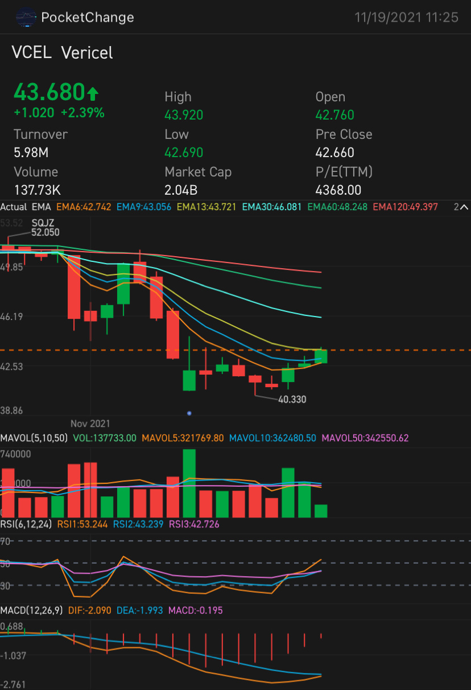Screen dimensions: 471x690
Task: Click the 52.050 high price annotation
Action: click(x=45, y=232)
